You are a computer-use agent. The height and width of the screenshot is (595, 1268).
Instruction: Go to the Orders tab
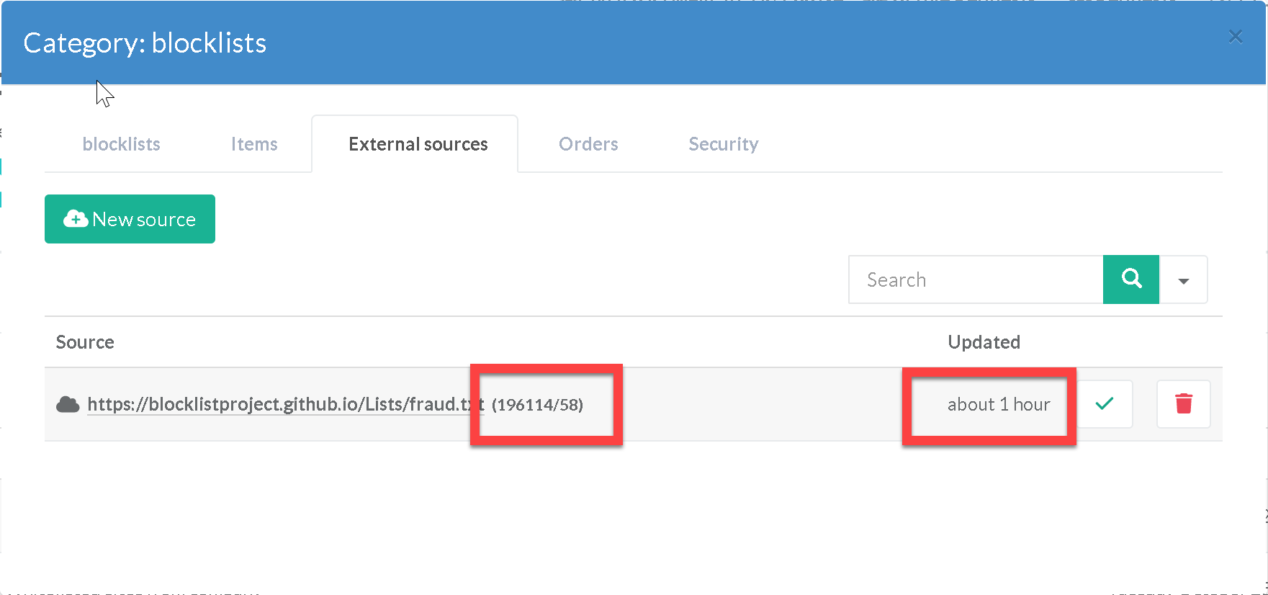coord(588,144)
